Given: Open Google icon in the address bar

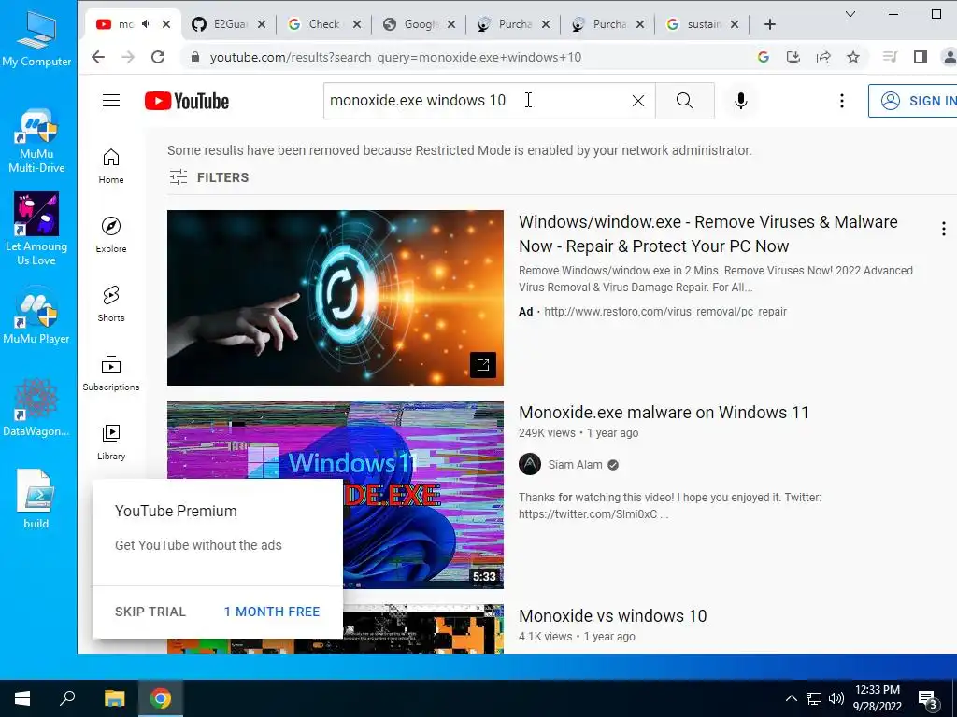Looking at the screenshot, I should pyautogui.click(x=763, y=57).
